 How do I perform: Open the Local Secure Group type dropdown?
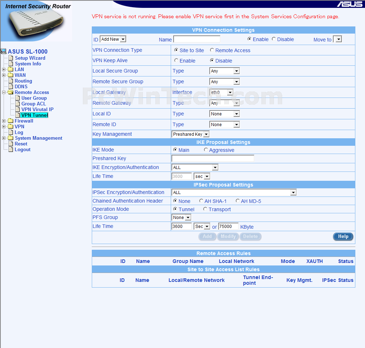point(225,71)
